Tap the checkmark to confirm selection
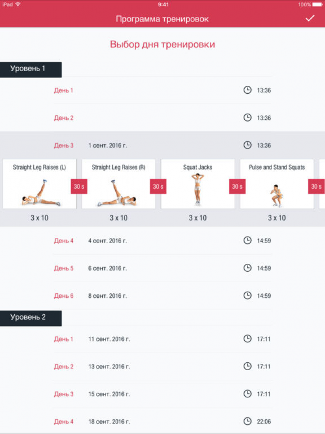 pyautogui.click(x=310, y=18)
